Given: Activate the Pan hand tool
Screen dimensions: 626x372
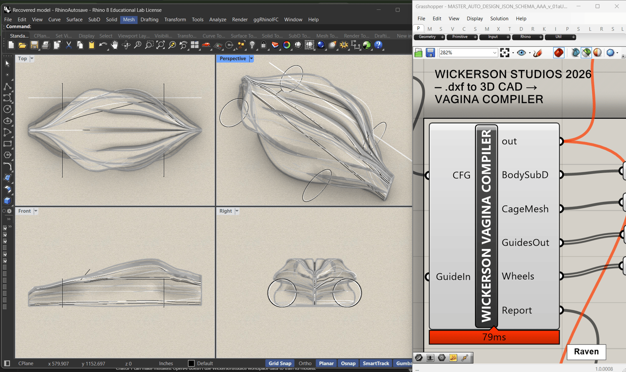Looking at the screenshot, I should click(114, 45).
